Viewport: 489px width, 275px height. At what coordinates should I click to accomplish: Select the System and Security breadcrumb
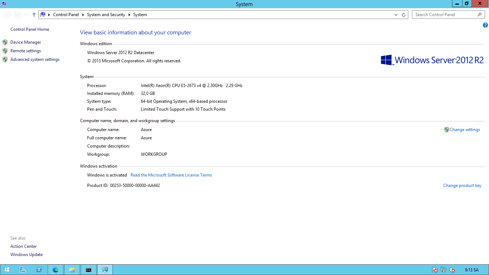(x=106, y=15)
